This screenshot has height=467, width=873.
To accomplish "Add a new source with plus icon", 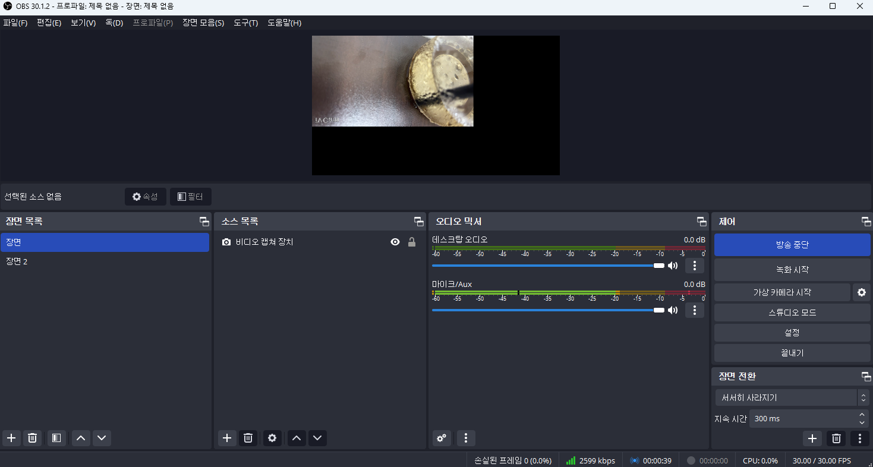I will click(x=227, y=438).
